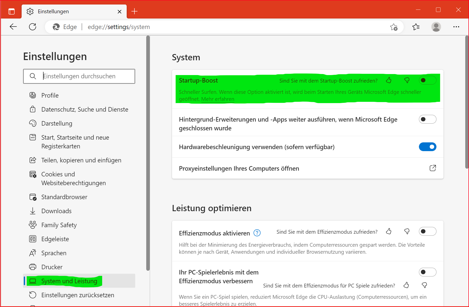Click thumbs up for Startup-Boost

(389, 80)
